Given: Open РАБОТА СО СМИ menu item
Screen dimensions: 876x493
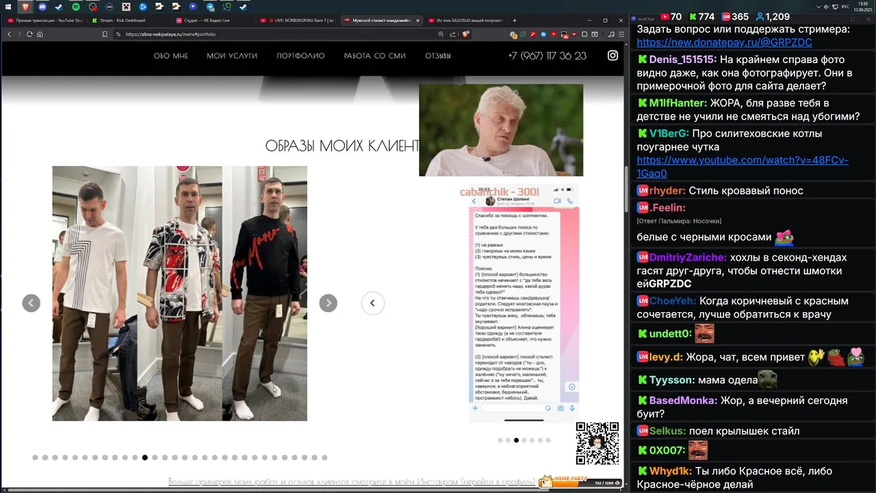Looking at the screenshot, I should coord(374,56).
